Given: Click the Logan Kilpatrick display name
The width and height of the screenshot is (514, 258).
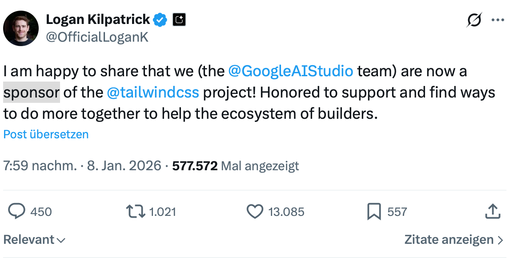Looking at the screenshot, I should (98, 20).
